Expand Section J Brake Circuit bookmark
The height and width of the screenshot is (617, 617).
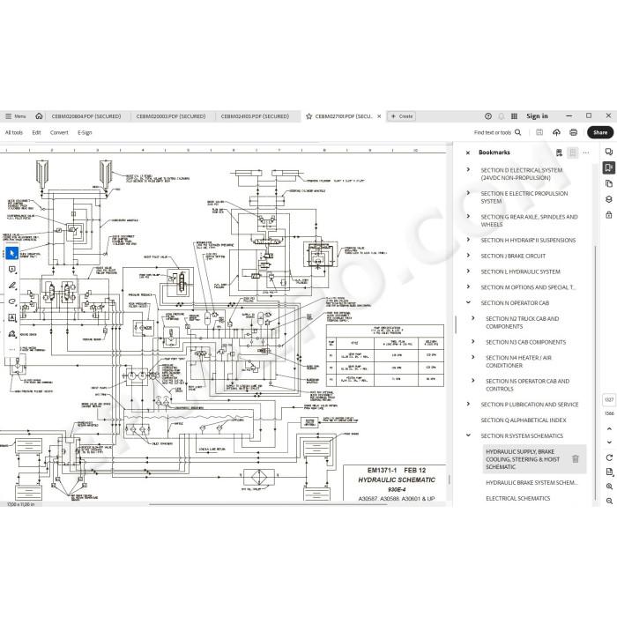(x=468, y=256)
